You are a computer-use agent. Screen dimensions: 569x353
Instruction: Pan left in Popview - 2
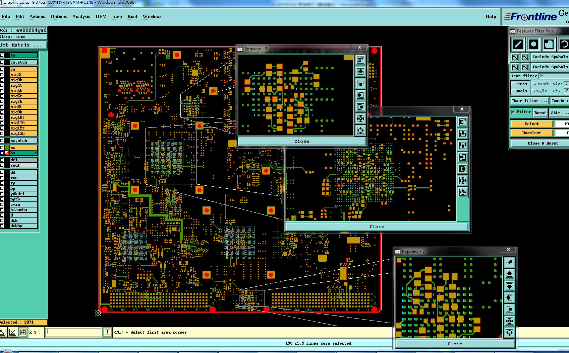coord(360,95)
